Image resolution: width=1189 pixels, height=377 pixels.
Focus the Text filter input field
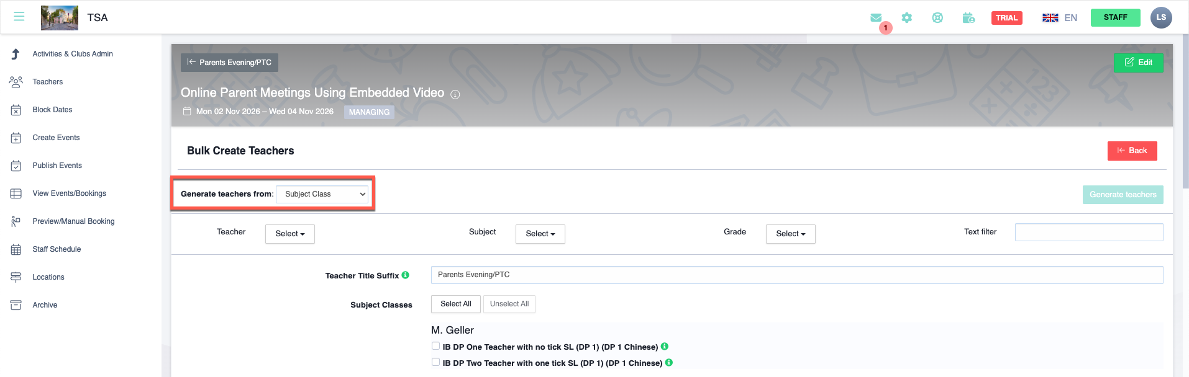pyautogui.click(x=1088, y=233)
